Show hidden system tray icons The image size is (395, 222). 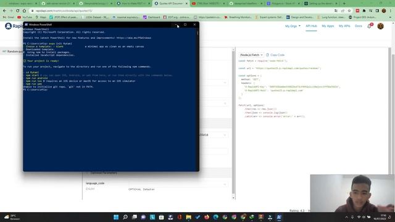point(347,217)
